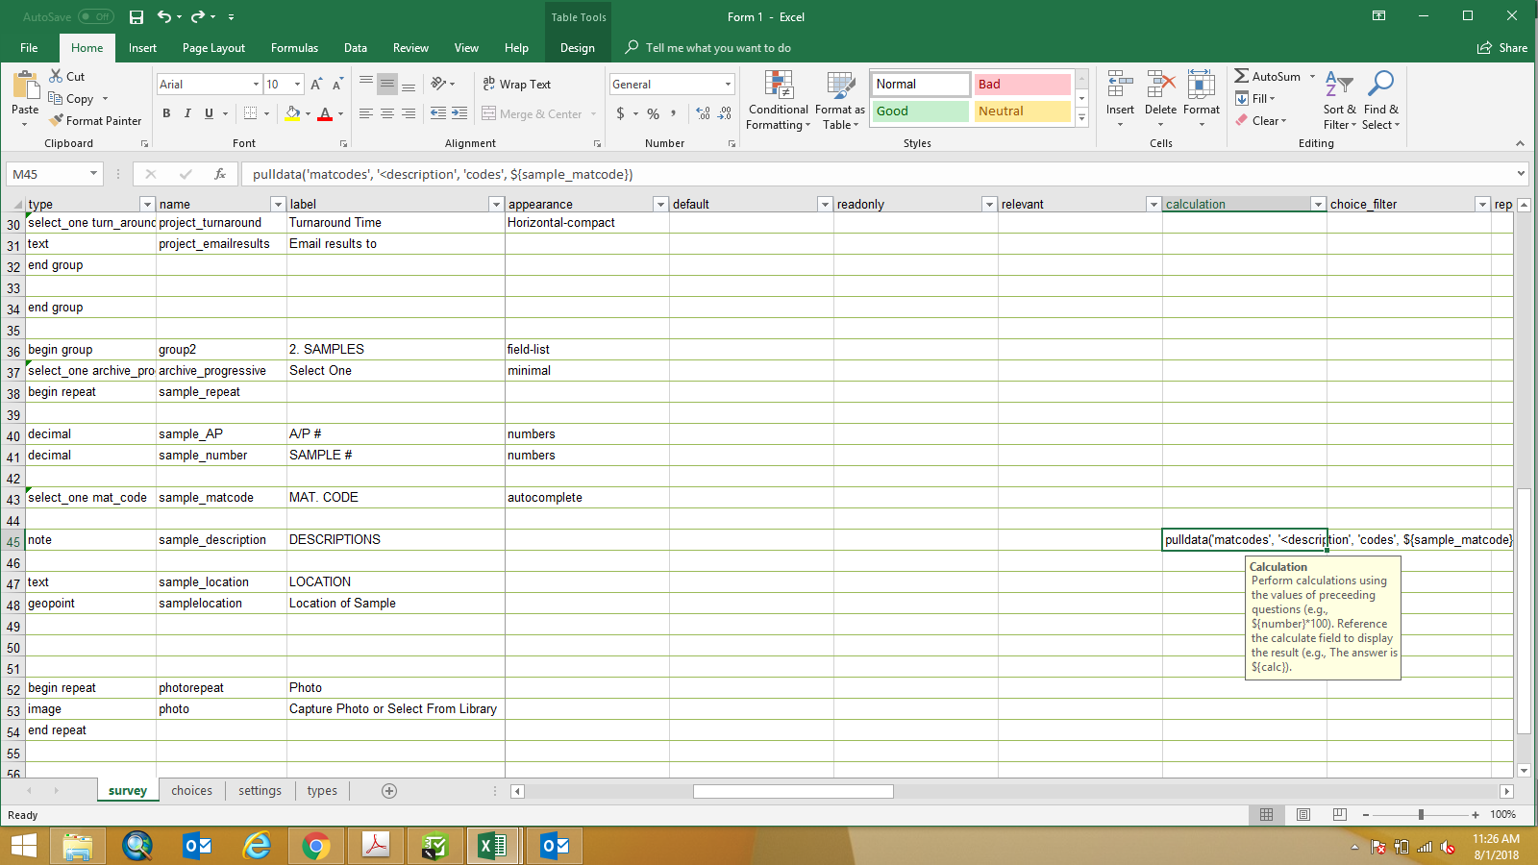The height and width of the screenshot is (865, 1538).
Task: Switch to Page Break Preview
Action: (1340, 815)
